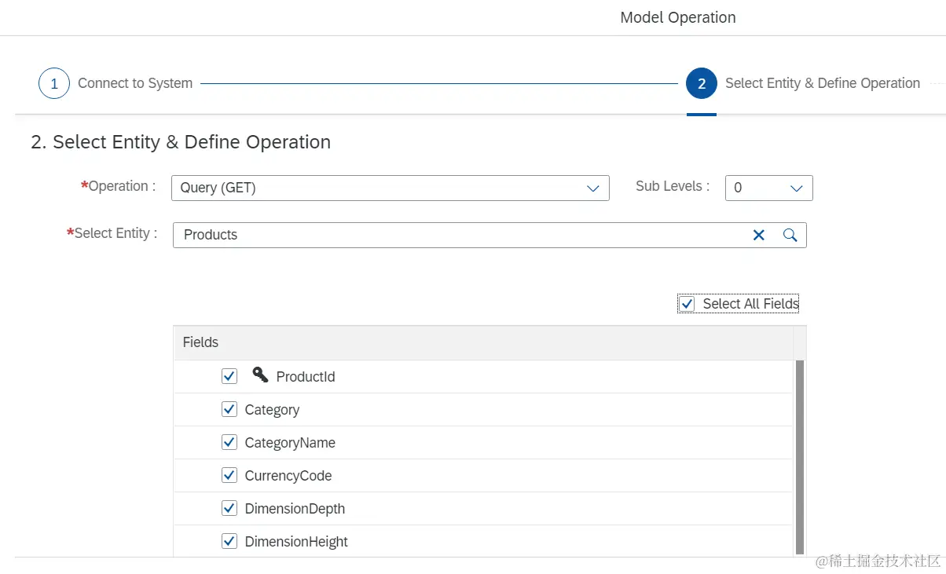
Task: Disable the DimensionHeight field checkbox
Action: 229,541
